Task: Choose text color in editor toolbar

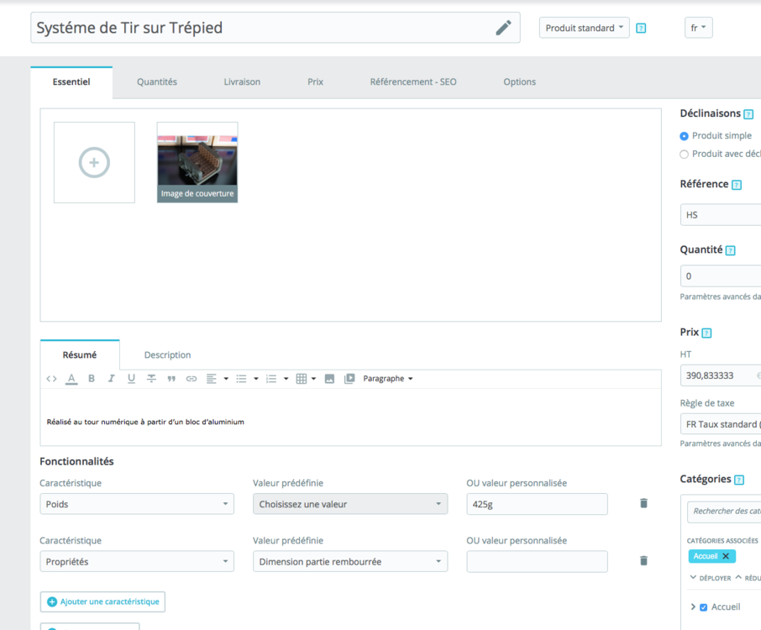Action: point(71,379)
